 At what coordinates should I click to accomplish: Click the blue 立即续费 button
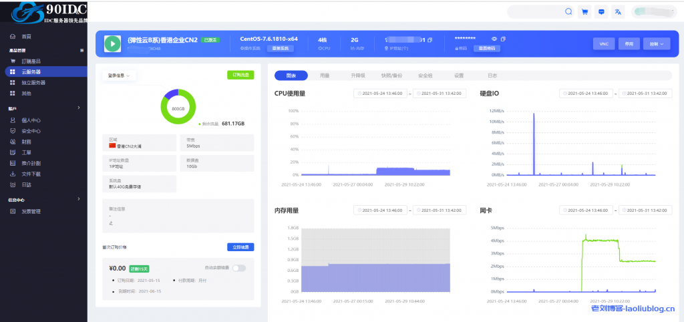click(240, 247)
